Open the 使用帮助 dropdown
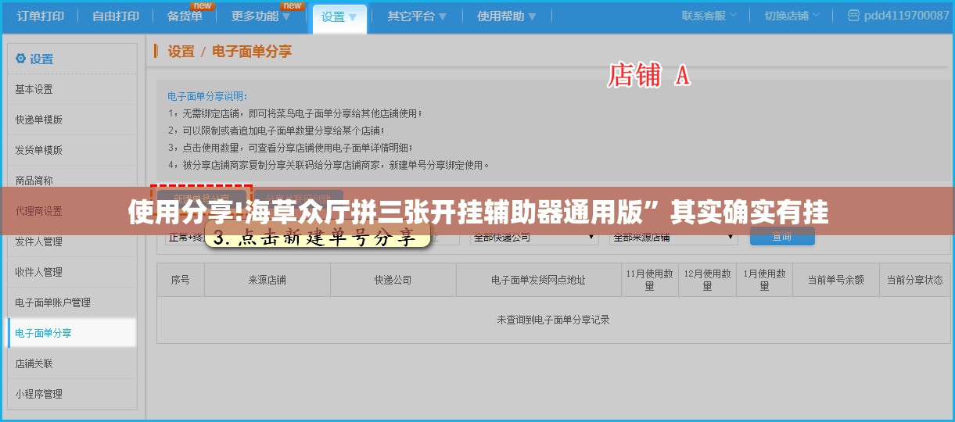 pos(505,16)
